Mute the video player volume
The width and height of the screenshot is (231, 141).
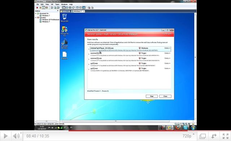click(16, 136)
